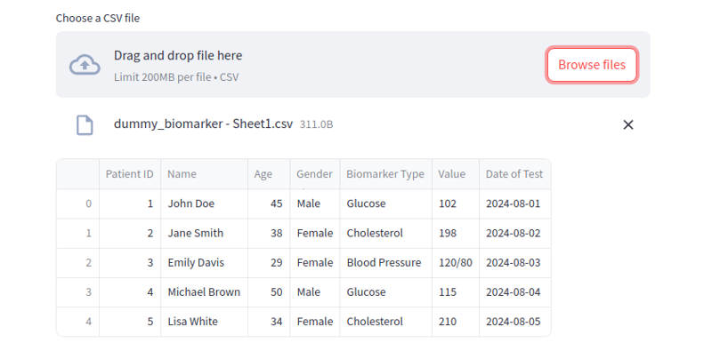The height and width of the screenshot is (359, 712).
Task: Select the Gender column header
Action: (x=314, y=174)
